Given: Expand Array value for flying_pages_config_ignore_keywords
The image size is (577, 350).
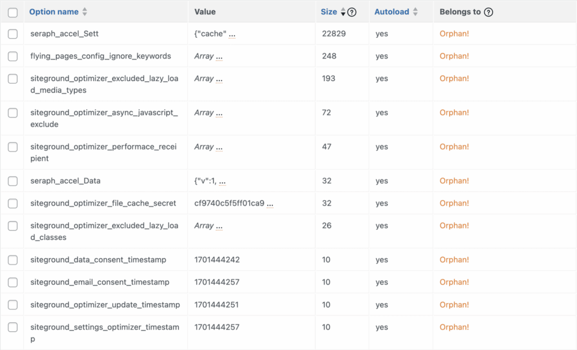Looking at the screenshot, I should 219,57.
